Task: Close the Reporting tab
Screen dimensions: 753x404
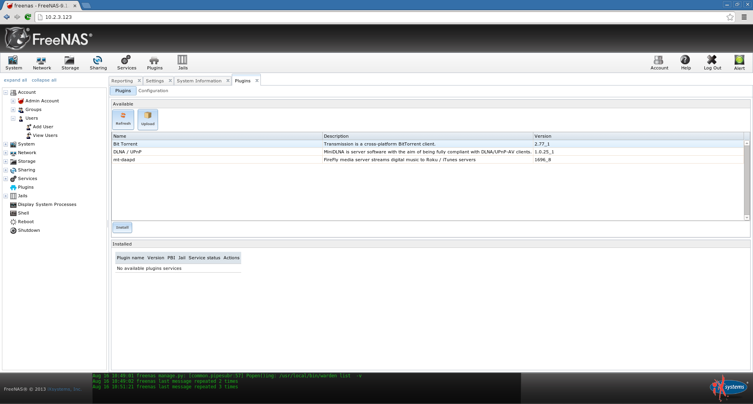Action: pyautogui.click(x=139, y=80)
